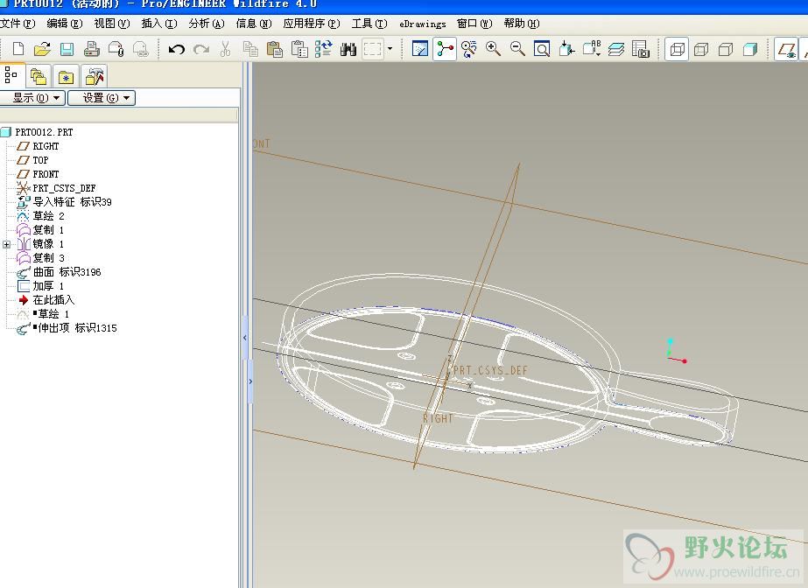Image resolution: width=808 pixels, height=588 pixels.
Task: Open the 工具(T) menu
Action: tap(369, 24)
